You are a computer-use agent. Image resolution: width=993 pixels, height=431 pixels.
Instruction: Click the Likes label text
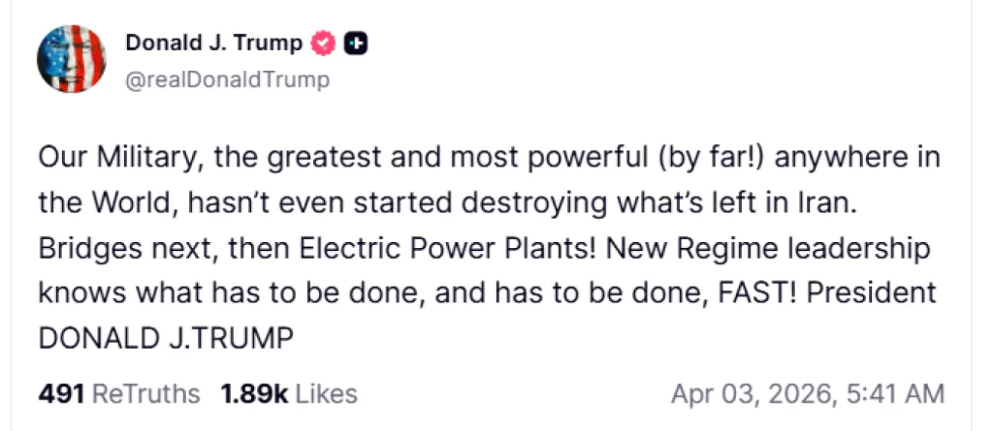tap(326, 394)
